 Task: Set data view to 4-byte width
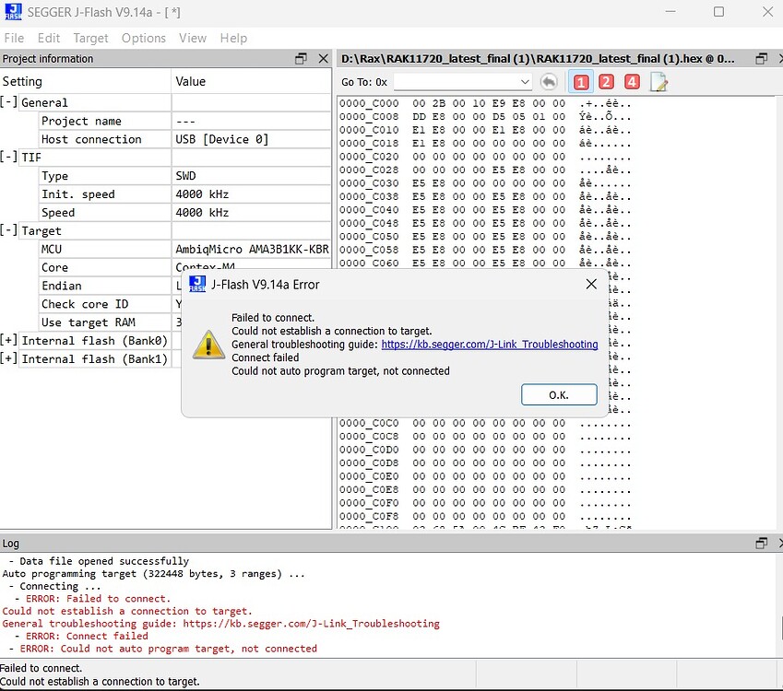(x=632, y=82)
